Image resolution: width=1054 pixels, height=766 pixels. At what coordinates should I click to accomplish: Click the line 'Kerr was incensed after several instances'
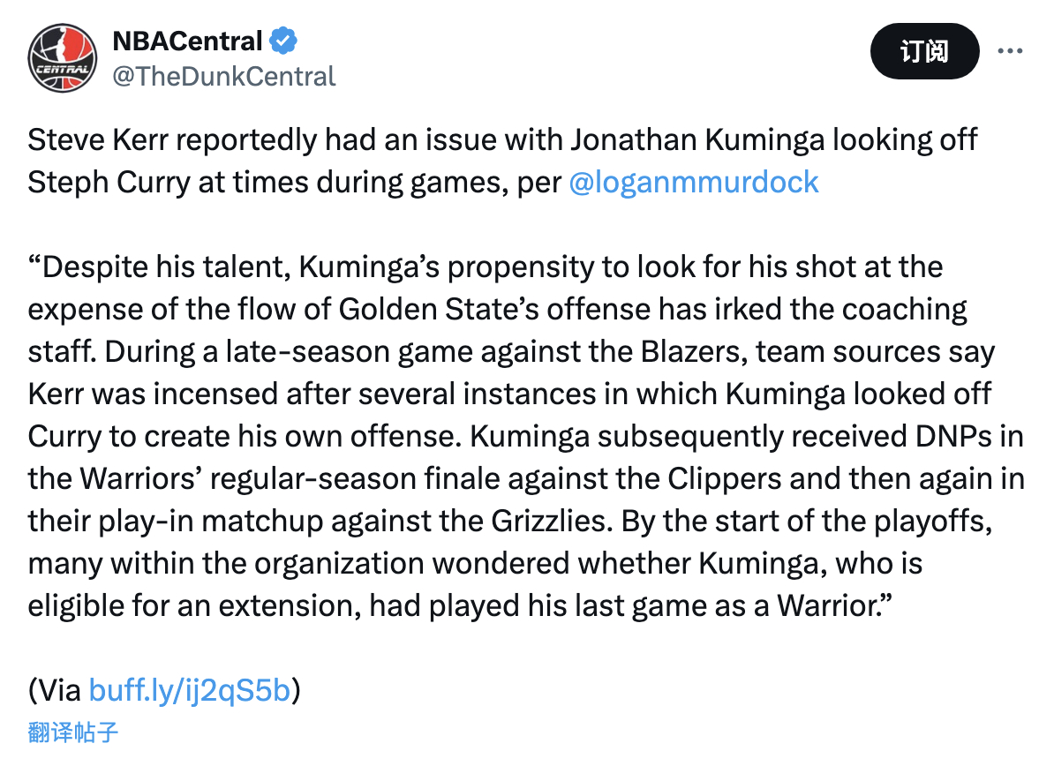click(509, 394)
